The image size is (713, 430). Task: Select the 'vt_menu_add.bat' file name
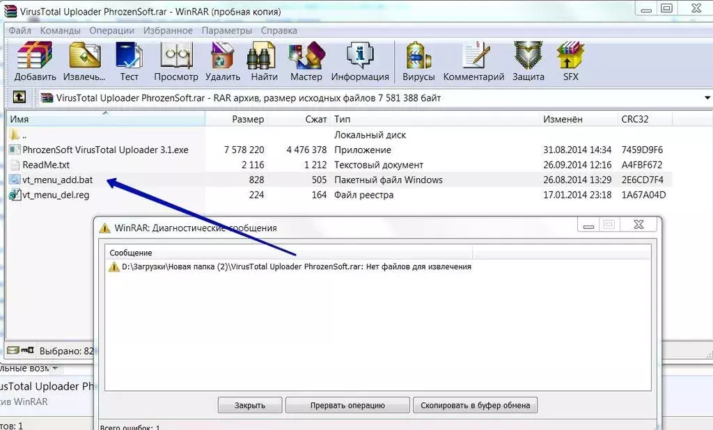pyautogui.click(x=57, y=180)
